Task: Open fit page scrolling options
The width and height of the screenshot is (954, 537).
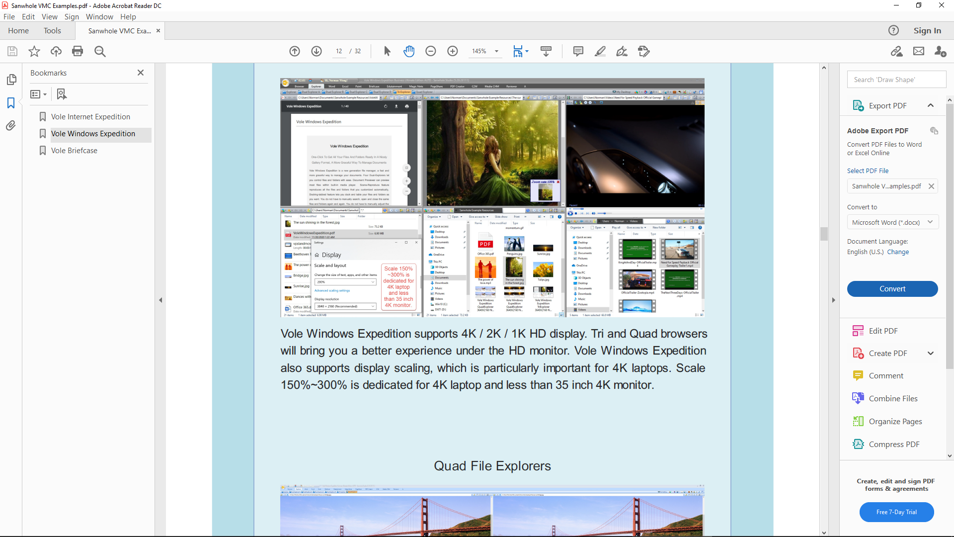Action: pos(521,51)
